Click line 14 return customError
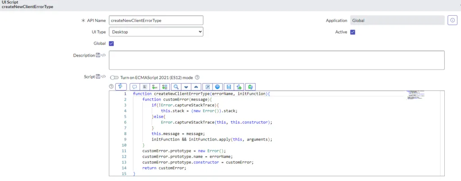The image size is (461, 181). 164,168
